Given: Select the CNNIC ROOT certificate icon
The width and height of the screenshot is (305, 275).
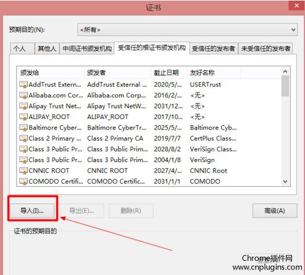Looking at the screenshot, I should 23,171.
